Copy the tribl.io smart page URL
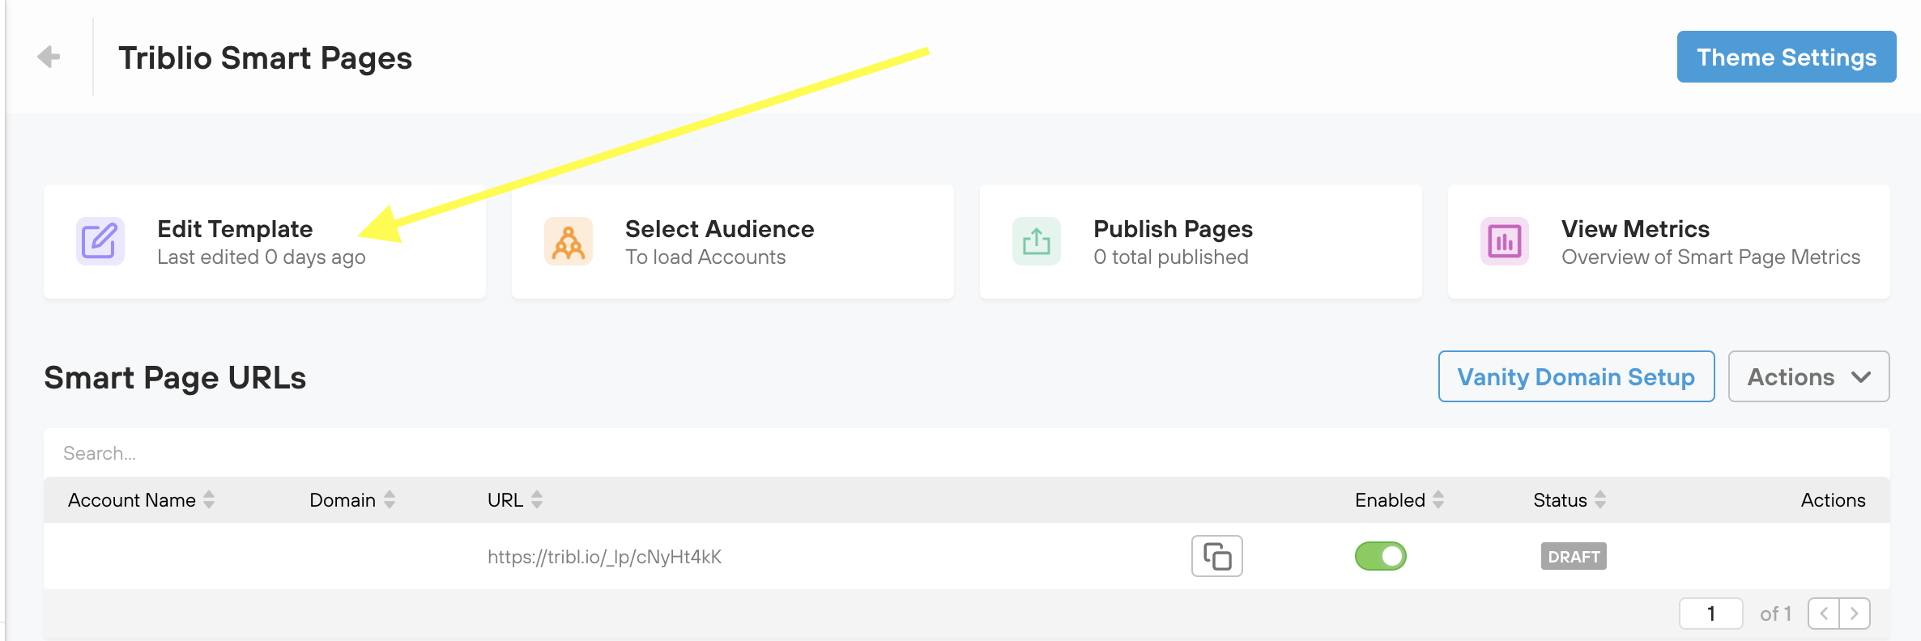This screenshot has width=1921, height=641. [x=1217, y=556]
